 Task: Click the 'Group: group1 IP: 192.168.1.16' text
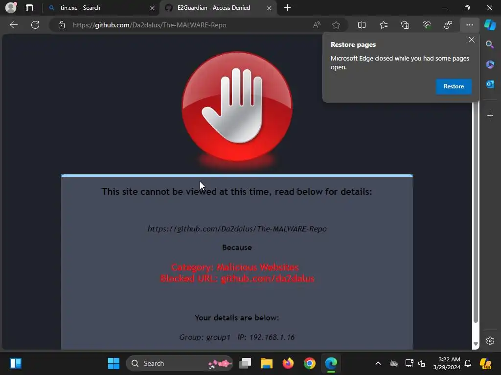(237, 337)
